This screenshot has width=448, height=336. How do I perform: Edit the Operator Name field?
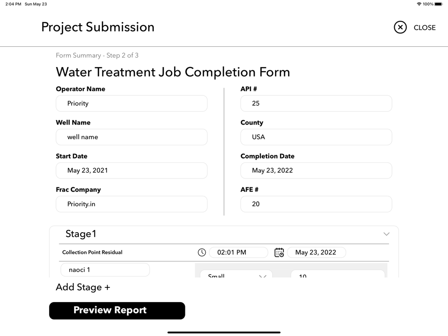(132, 103)
